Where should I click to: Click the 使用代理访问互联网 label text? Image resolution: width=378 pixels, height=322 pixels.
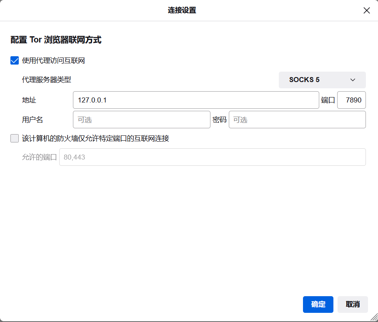(53, 61)
